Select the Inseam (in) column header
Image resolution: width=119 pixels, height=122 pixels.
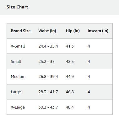click(x=98, y=31)
